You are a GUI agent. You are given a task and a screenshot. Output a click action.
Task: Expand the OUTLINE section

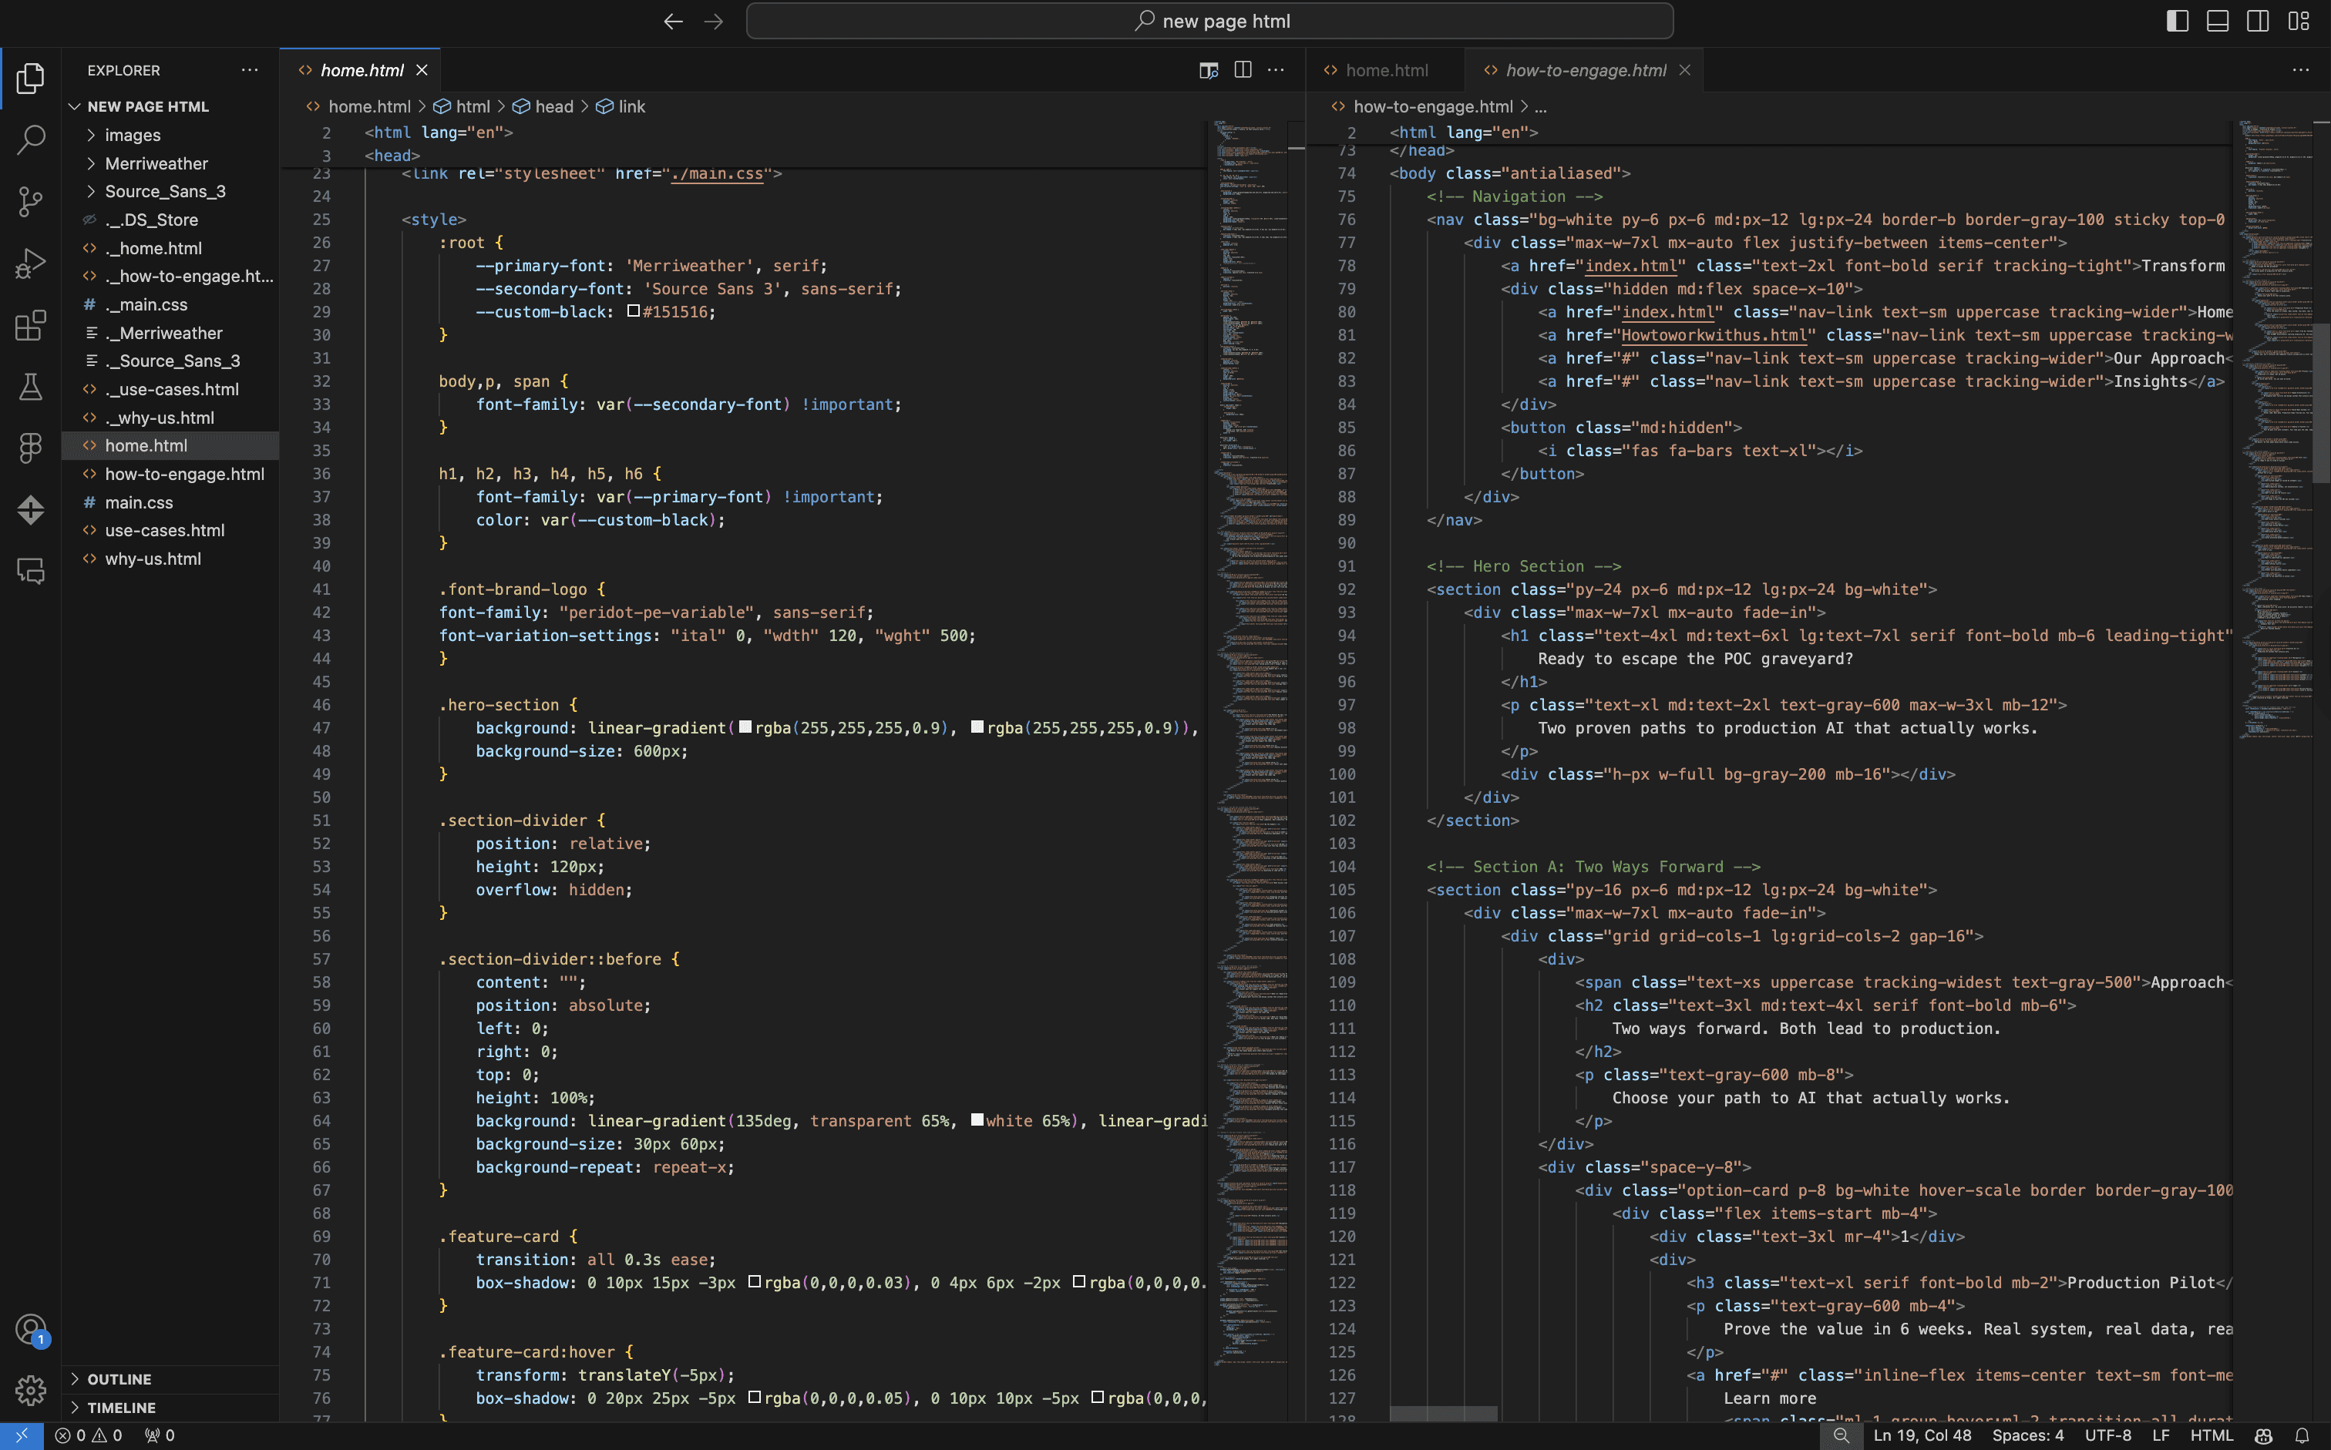click(119, 1379)
